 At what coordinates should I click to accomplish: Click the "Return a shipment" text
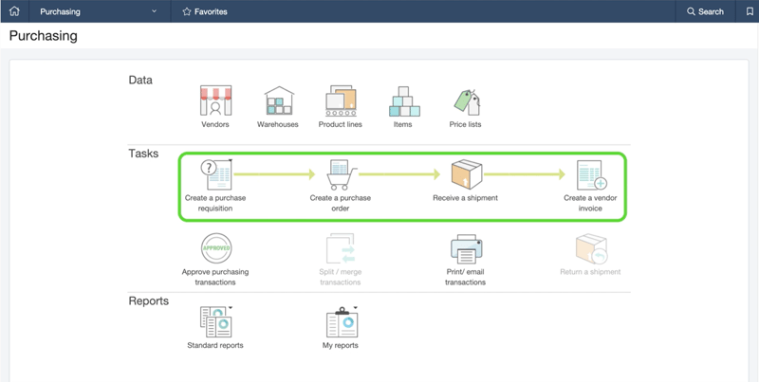590,272
